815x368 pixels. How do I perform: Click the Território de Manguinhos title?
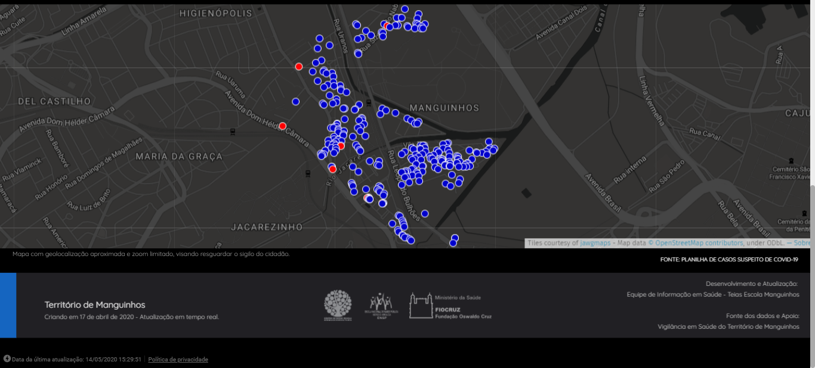point(95,305)
